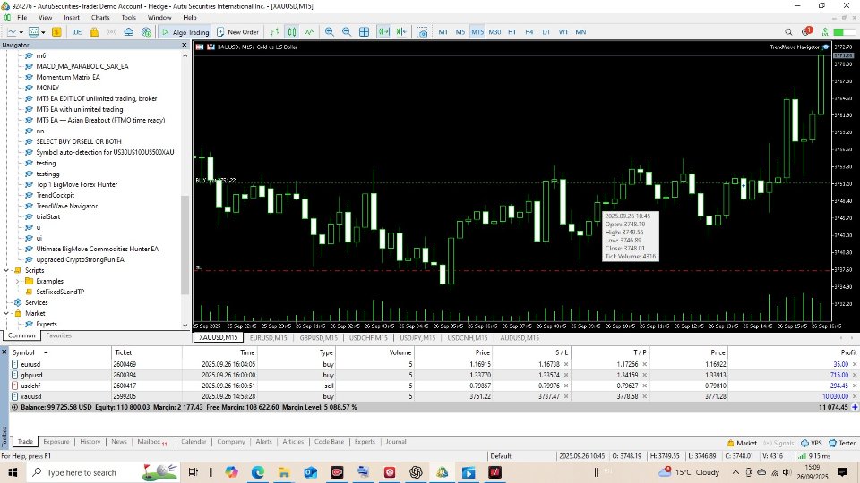Viewport: 860px width, 483px height.
Task: Select the M1 timeframe
Action: point(443,32)
